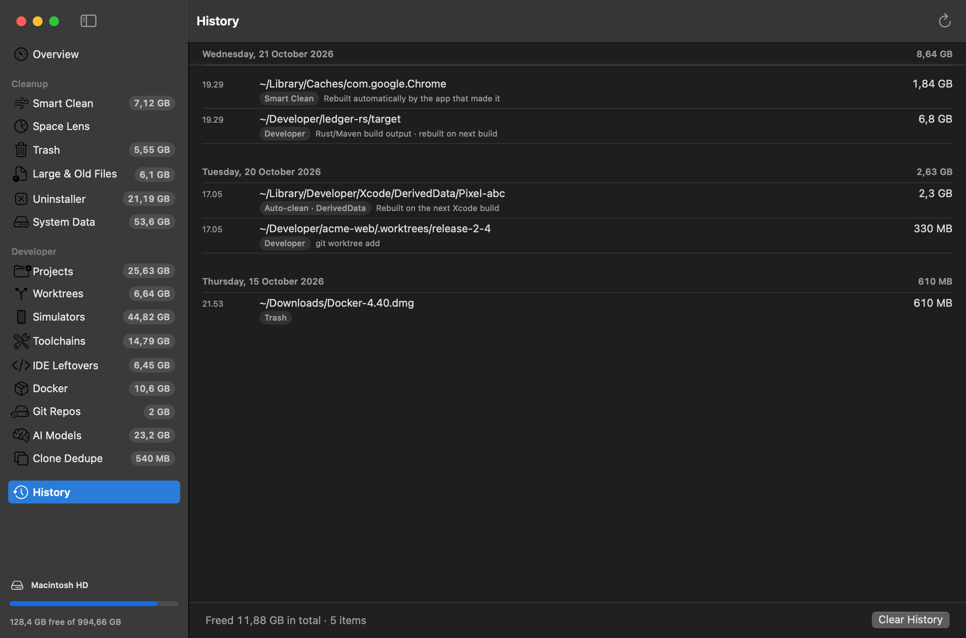Click the 540 MB Clone Dedupe badge

click(x=153, y=458)
